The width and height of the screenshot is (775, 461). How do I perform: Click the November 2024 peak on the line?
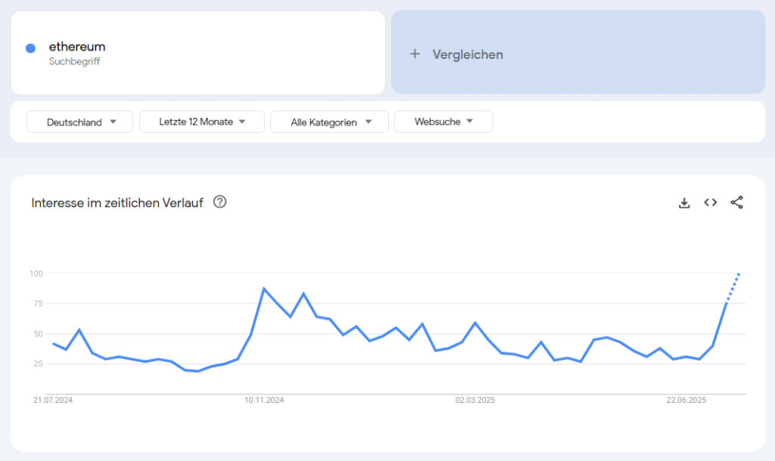[x=264, y=288]
